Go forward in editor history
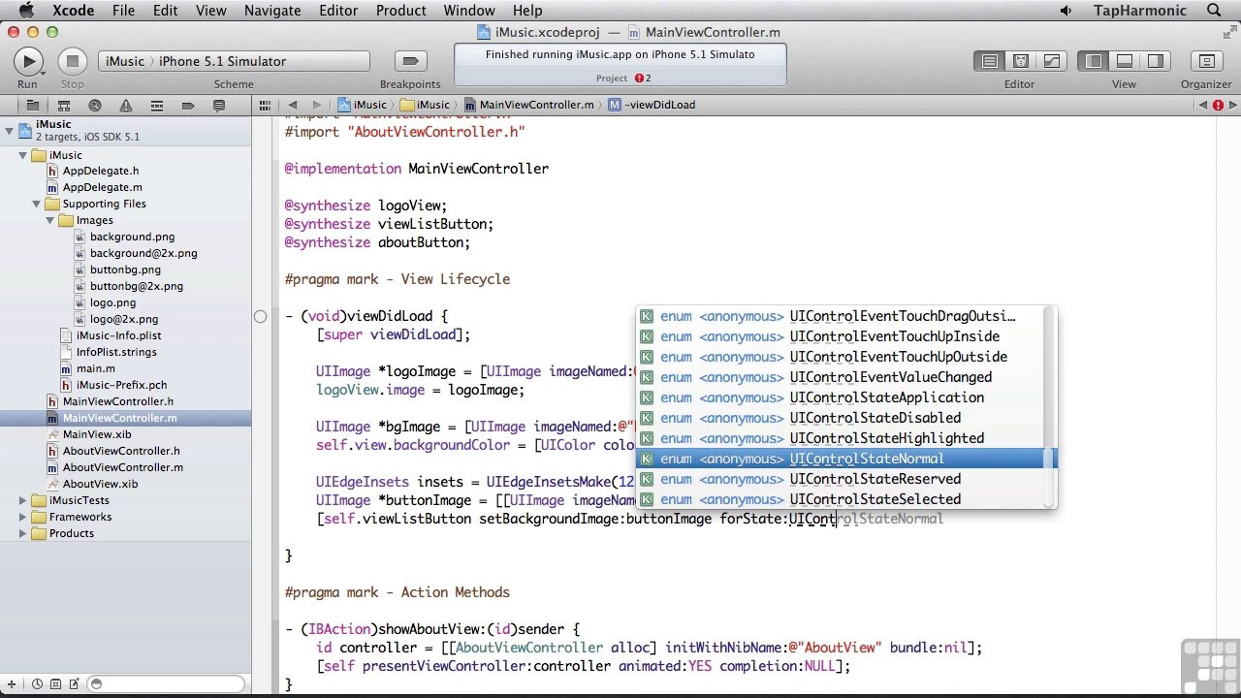Screen dimensions: 1241x698 coord(316,105)
